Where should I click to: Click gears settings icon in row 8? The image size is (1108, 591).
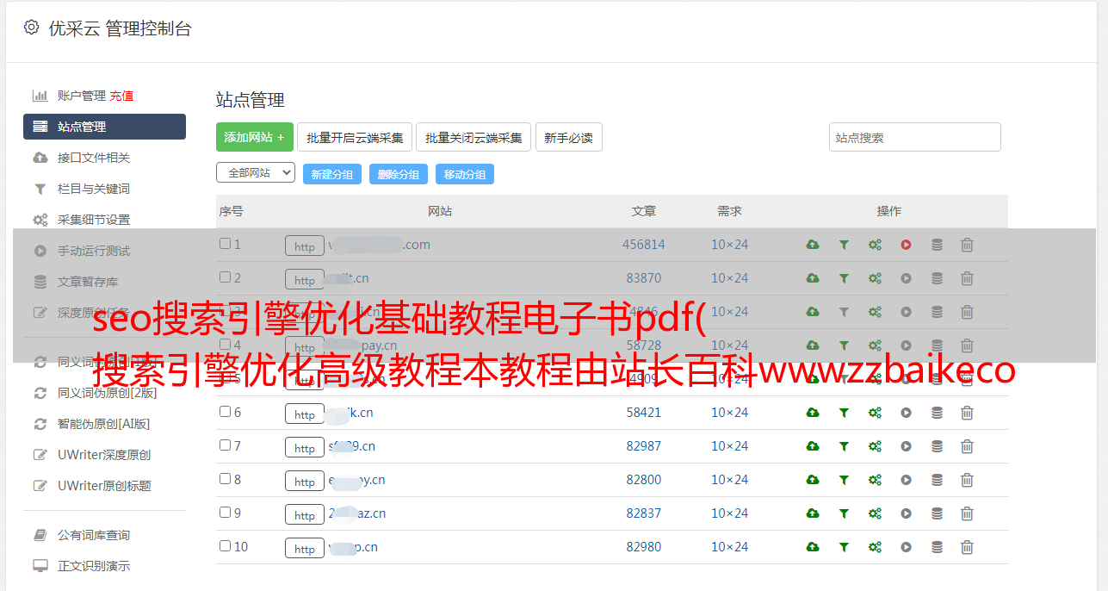point(875,480)
